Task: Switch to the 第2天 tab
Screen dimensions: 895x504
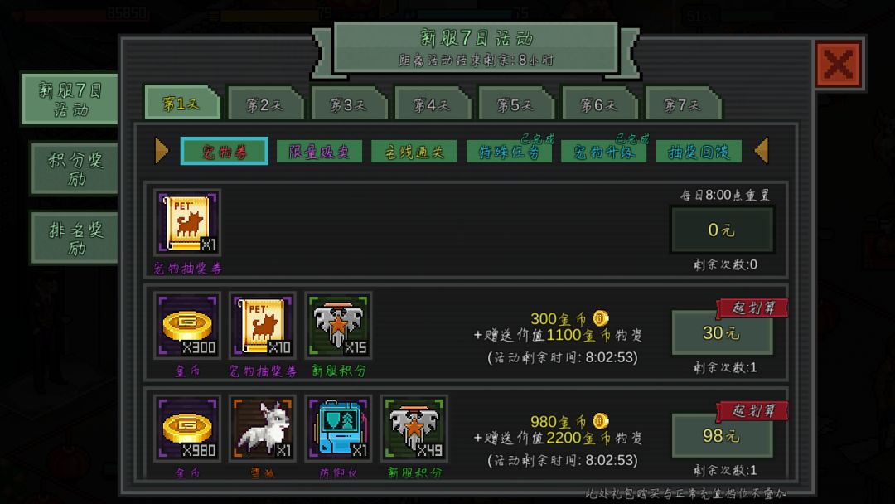Action: tap(265, 104)
